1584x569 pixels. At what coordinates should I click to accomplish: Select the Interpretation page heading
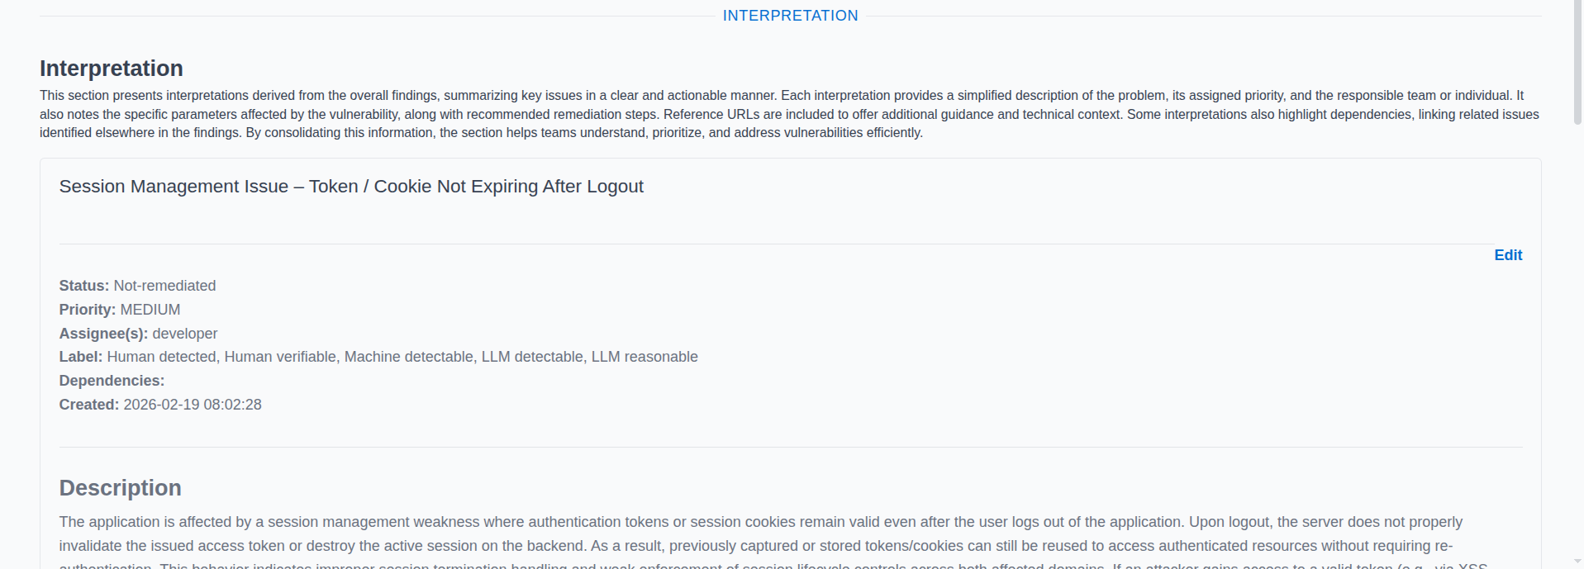pos(111,68)
